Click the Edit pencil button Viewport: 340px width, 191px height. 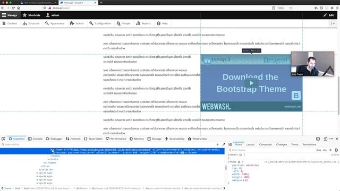pyautogui.click(x=328, y=15)
